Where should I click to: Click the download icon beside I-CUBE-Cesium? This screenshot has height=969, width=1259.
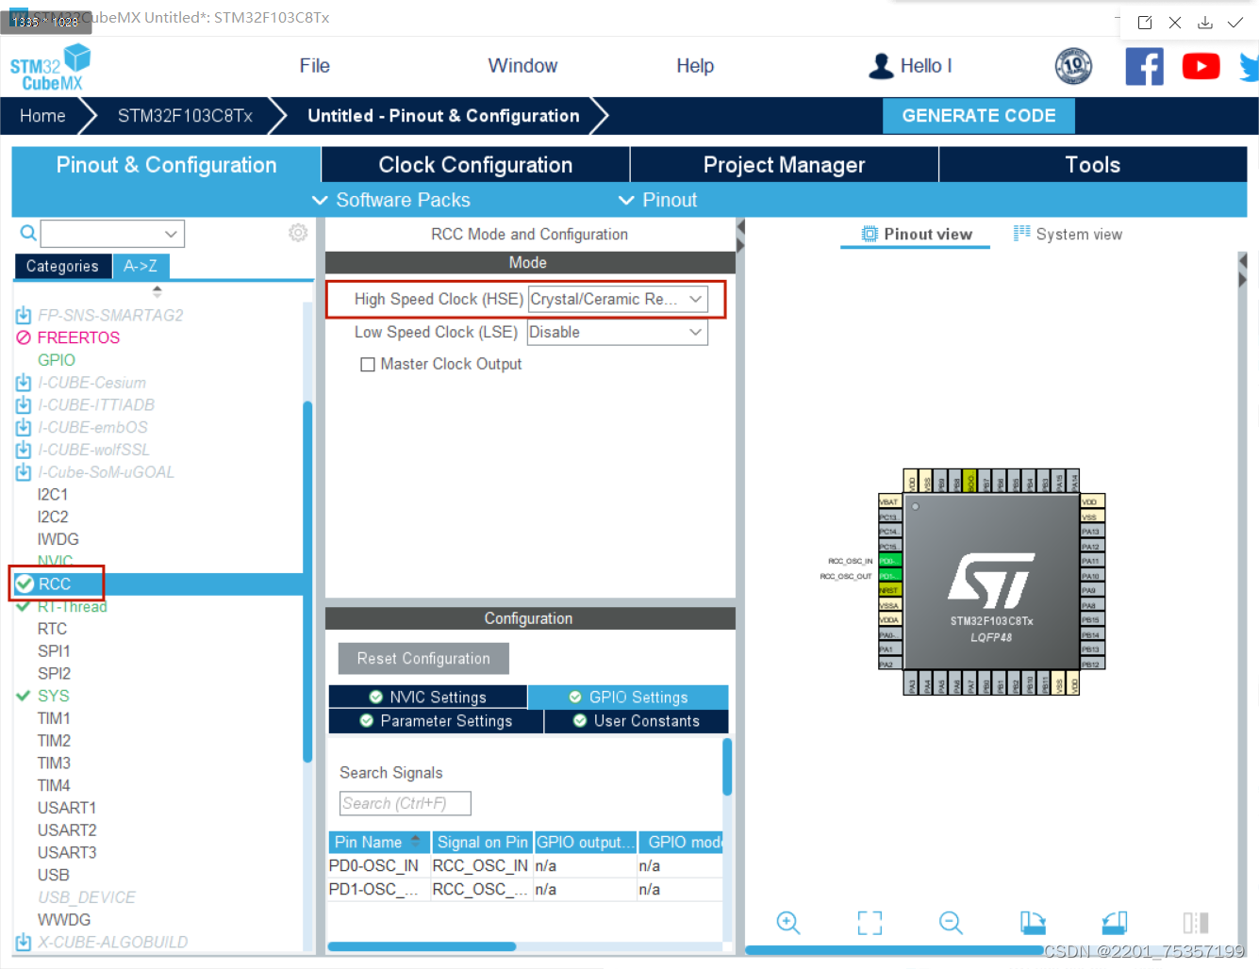pos(24,382)
